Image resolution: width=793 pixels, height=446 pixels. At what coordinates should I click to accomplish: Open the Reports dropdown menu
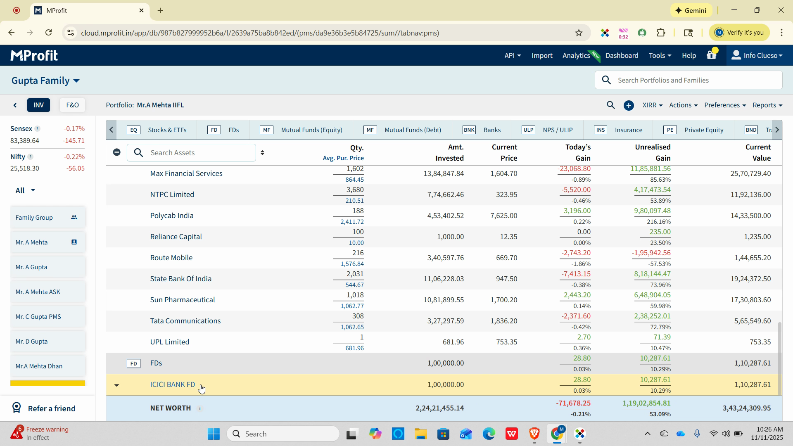tap(767, 105)
